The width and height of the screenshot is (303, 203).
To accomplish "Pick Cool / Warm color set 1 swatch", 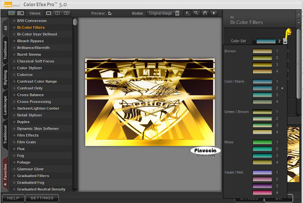I will [x=262, y=82].
